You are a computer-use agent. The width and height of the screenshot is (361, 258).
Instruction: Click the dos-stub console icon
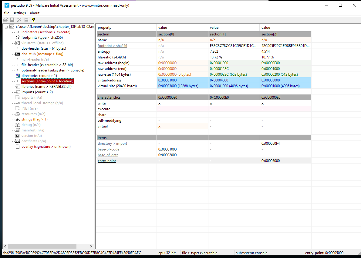click(x=18, y=54)
